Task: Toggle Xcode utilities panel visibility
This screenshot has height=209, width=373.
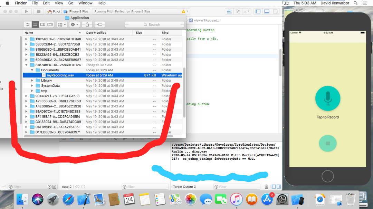Action: click(276, 11)
